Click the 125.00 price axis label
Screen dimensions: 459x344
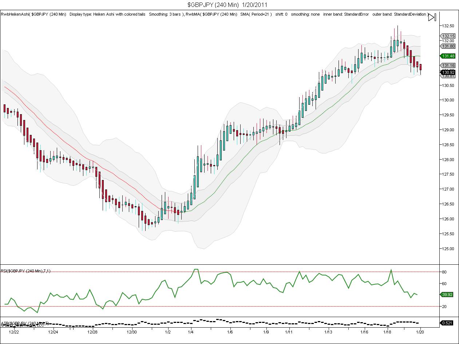point(448,249)
